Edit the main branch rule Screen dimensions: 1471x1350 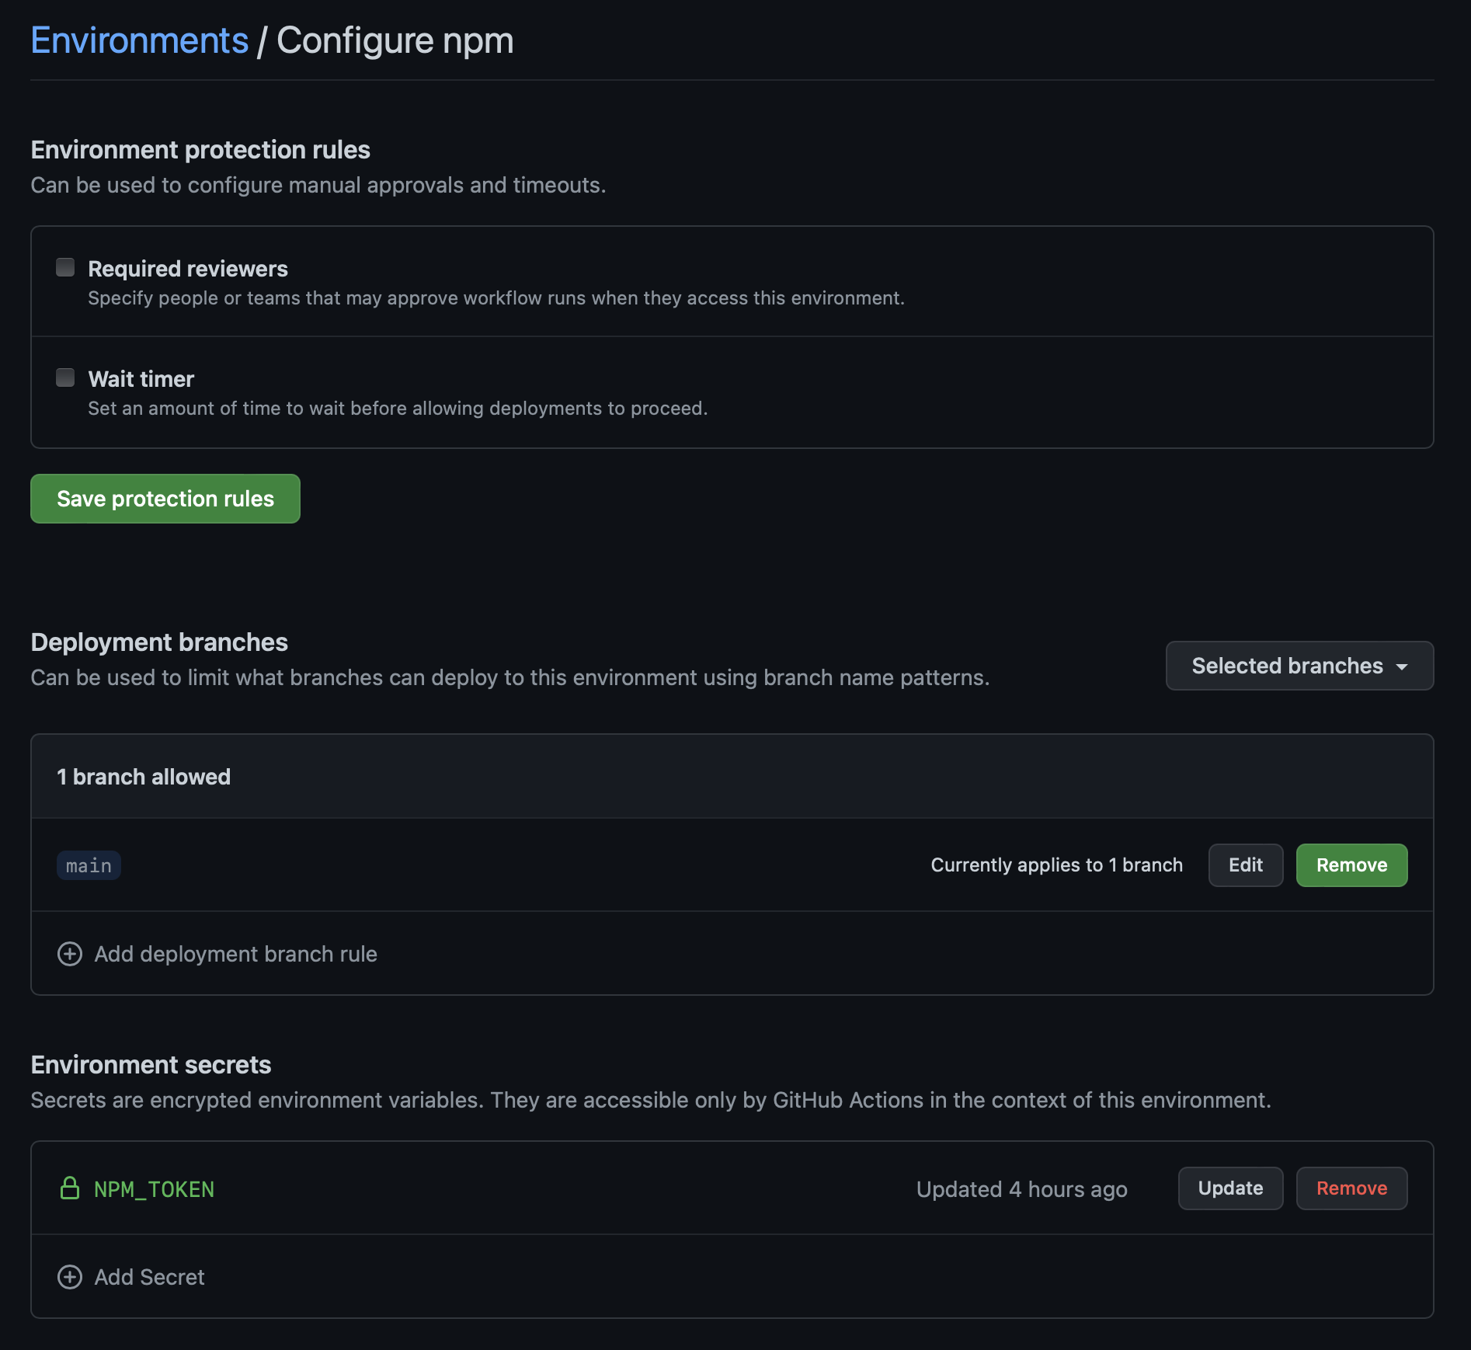click(1245, 865)
